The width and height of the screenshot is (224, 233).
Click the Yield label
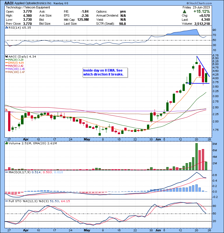(100, 20)
